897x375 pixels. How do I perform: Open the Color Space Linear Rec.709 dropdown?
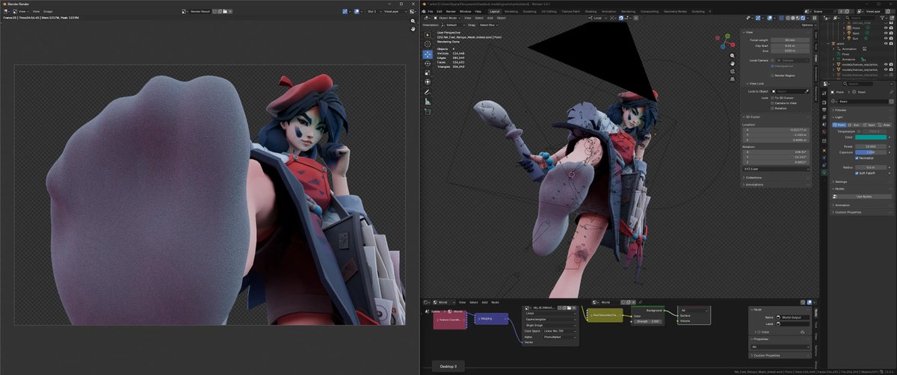click(x=561, y=331)
